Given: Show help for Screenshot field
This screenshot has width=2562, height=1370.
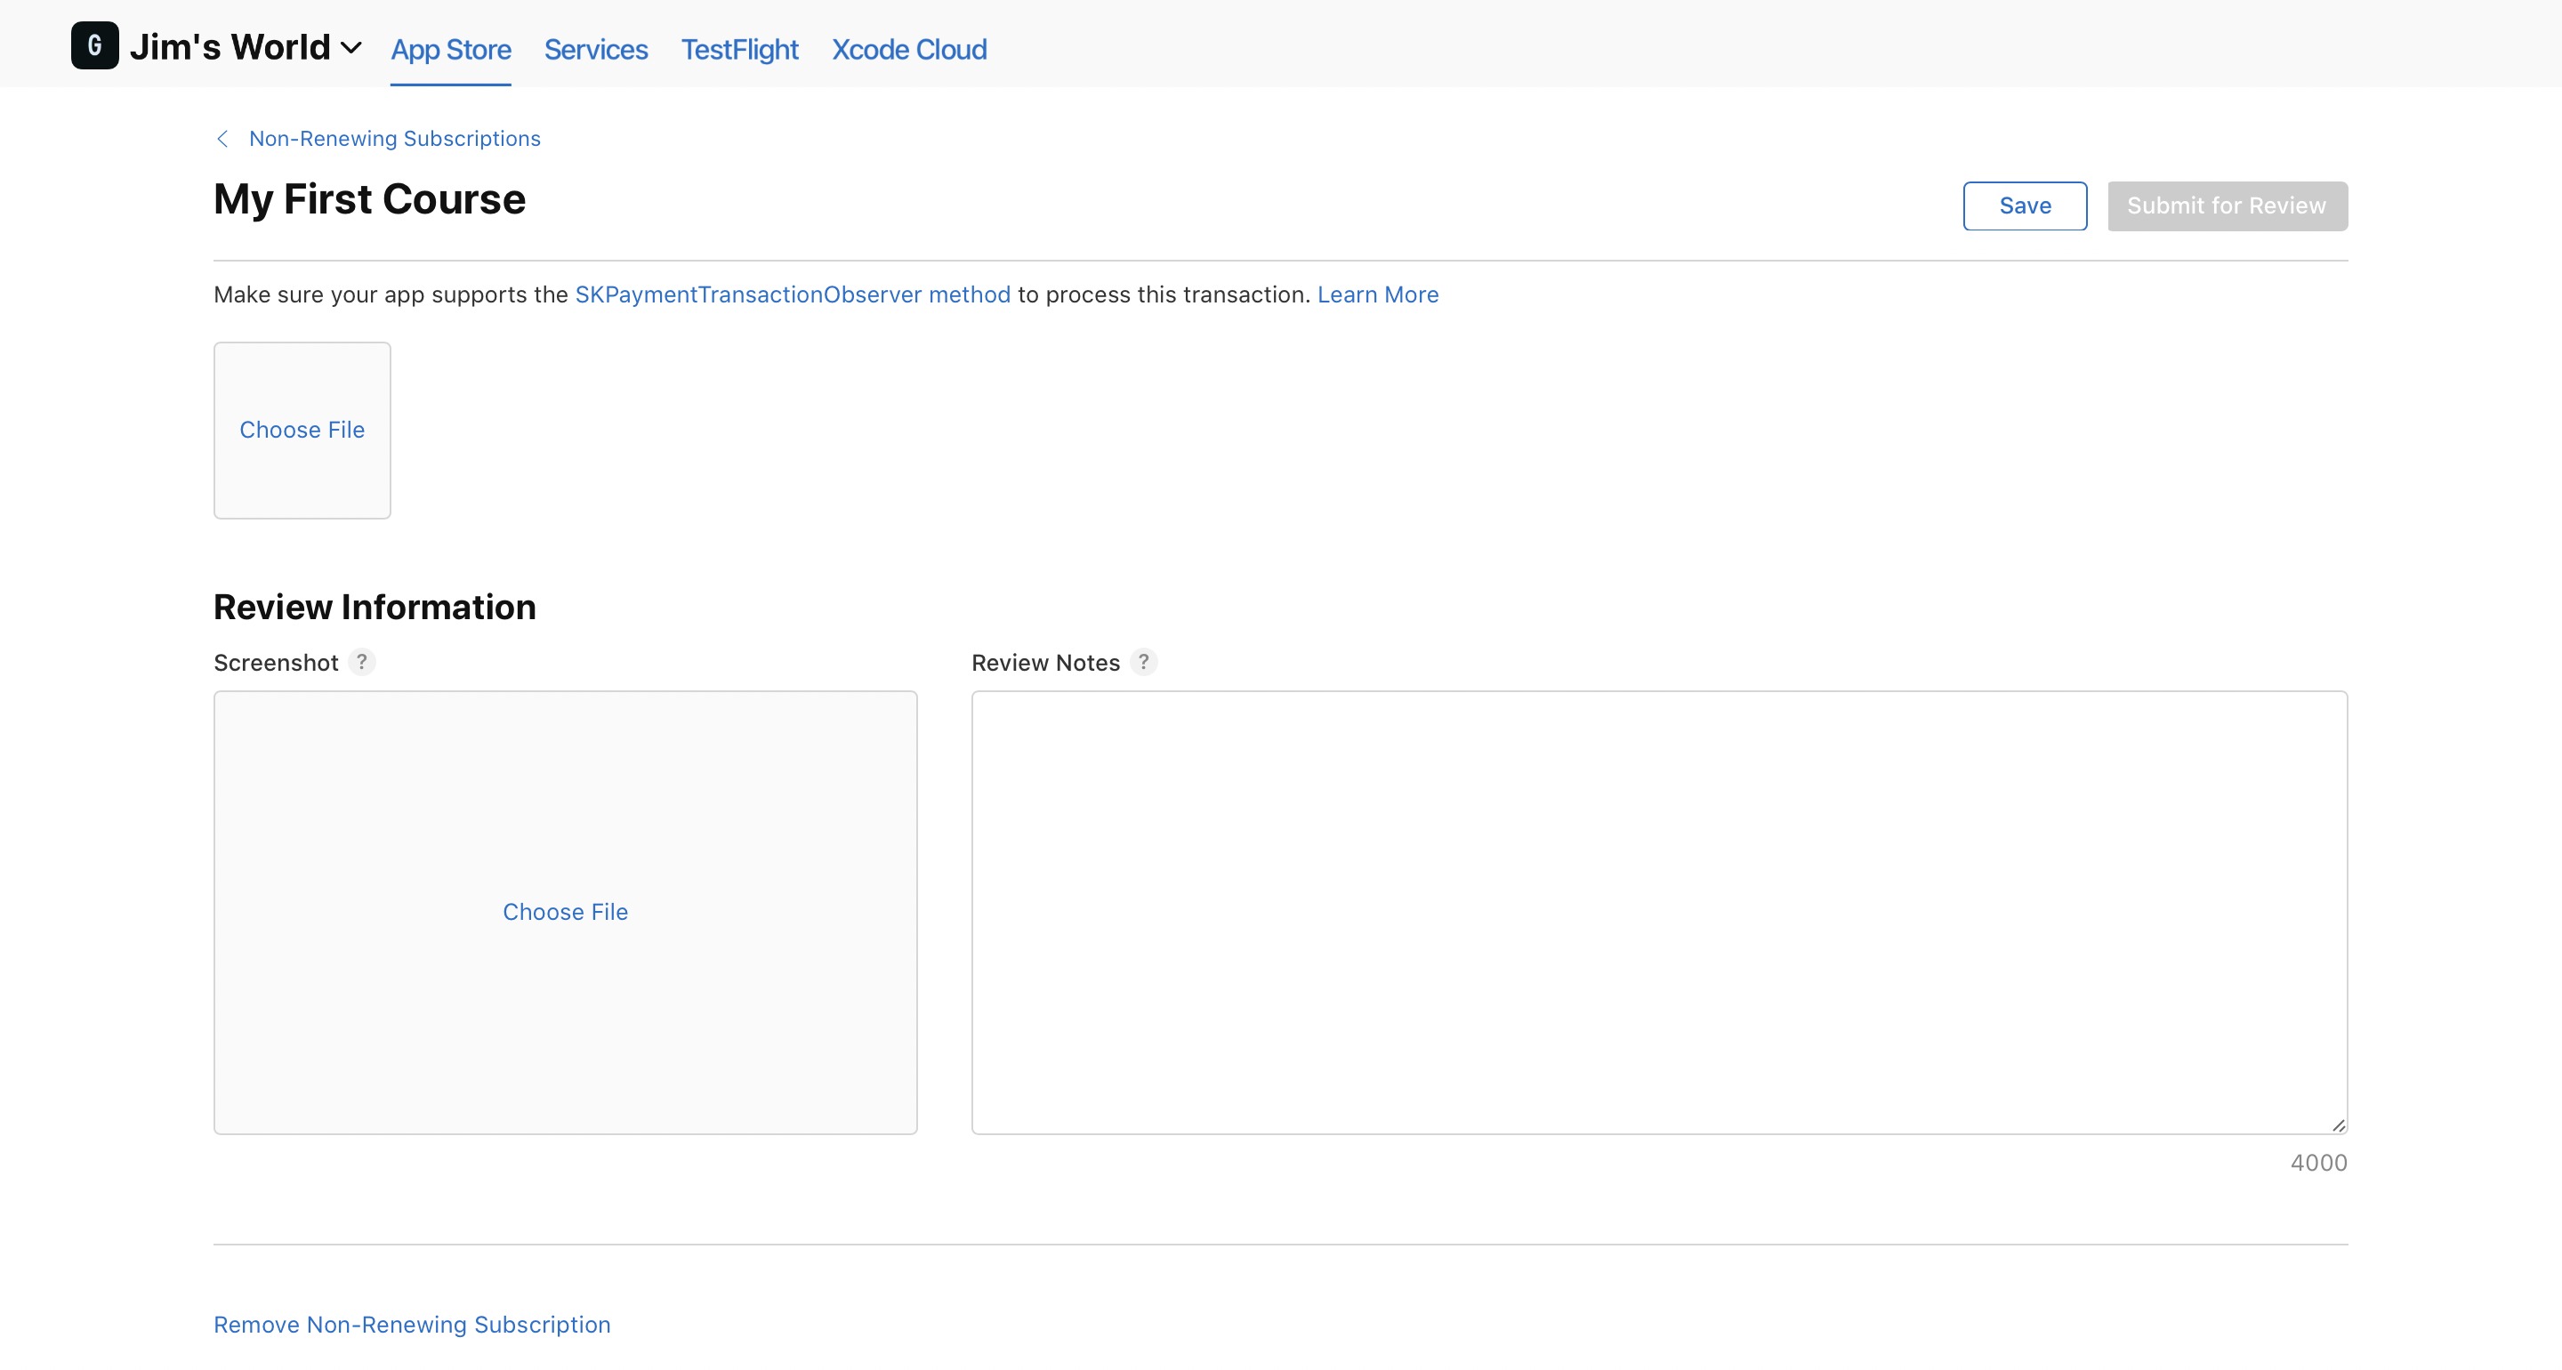Looking at the screenshot, I should (362, 662).
